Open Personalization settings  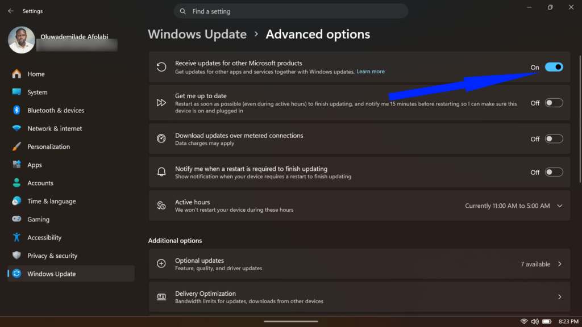(x=71, y=146)
